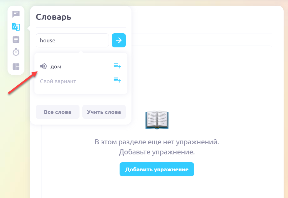Screen dimensions: 288x198
Task: Open the clipboard tasks icon in sidebar
Action: pos(16,39)
